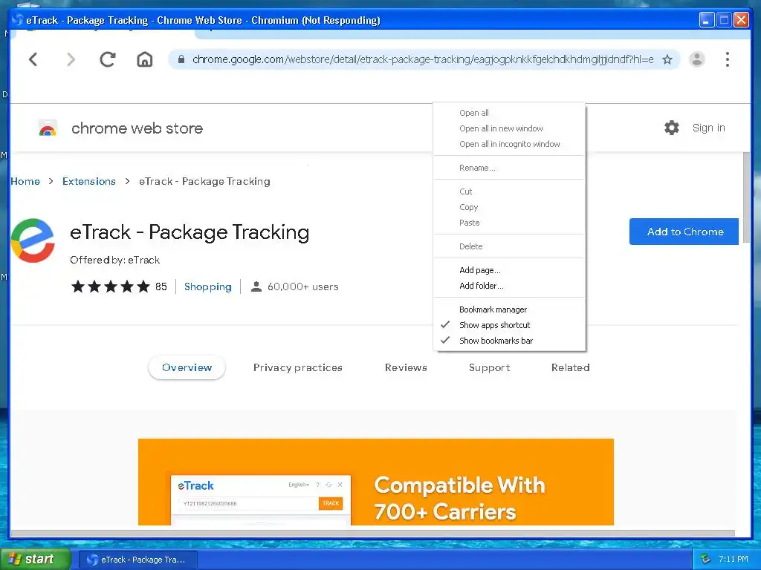Open the Shopping category link
The image size is (761, 570).
point(208,286)
